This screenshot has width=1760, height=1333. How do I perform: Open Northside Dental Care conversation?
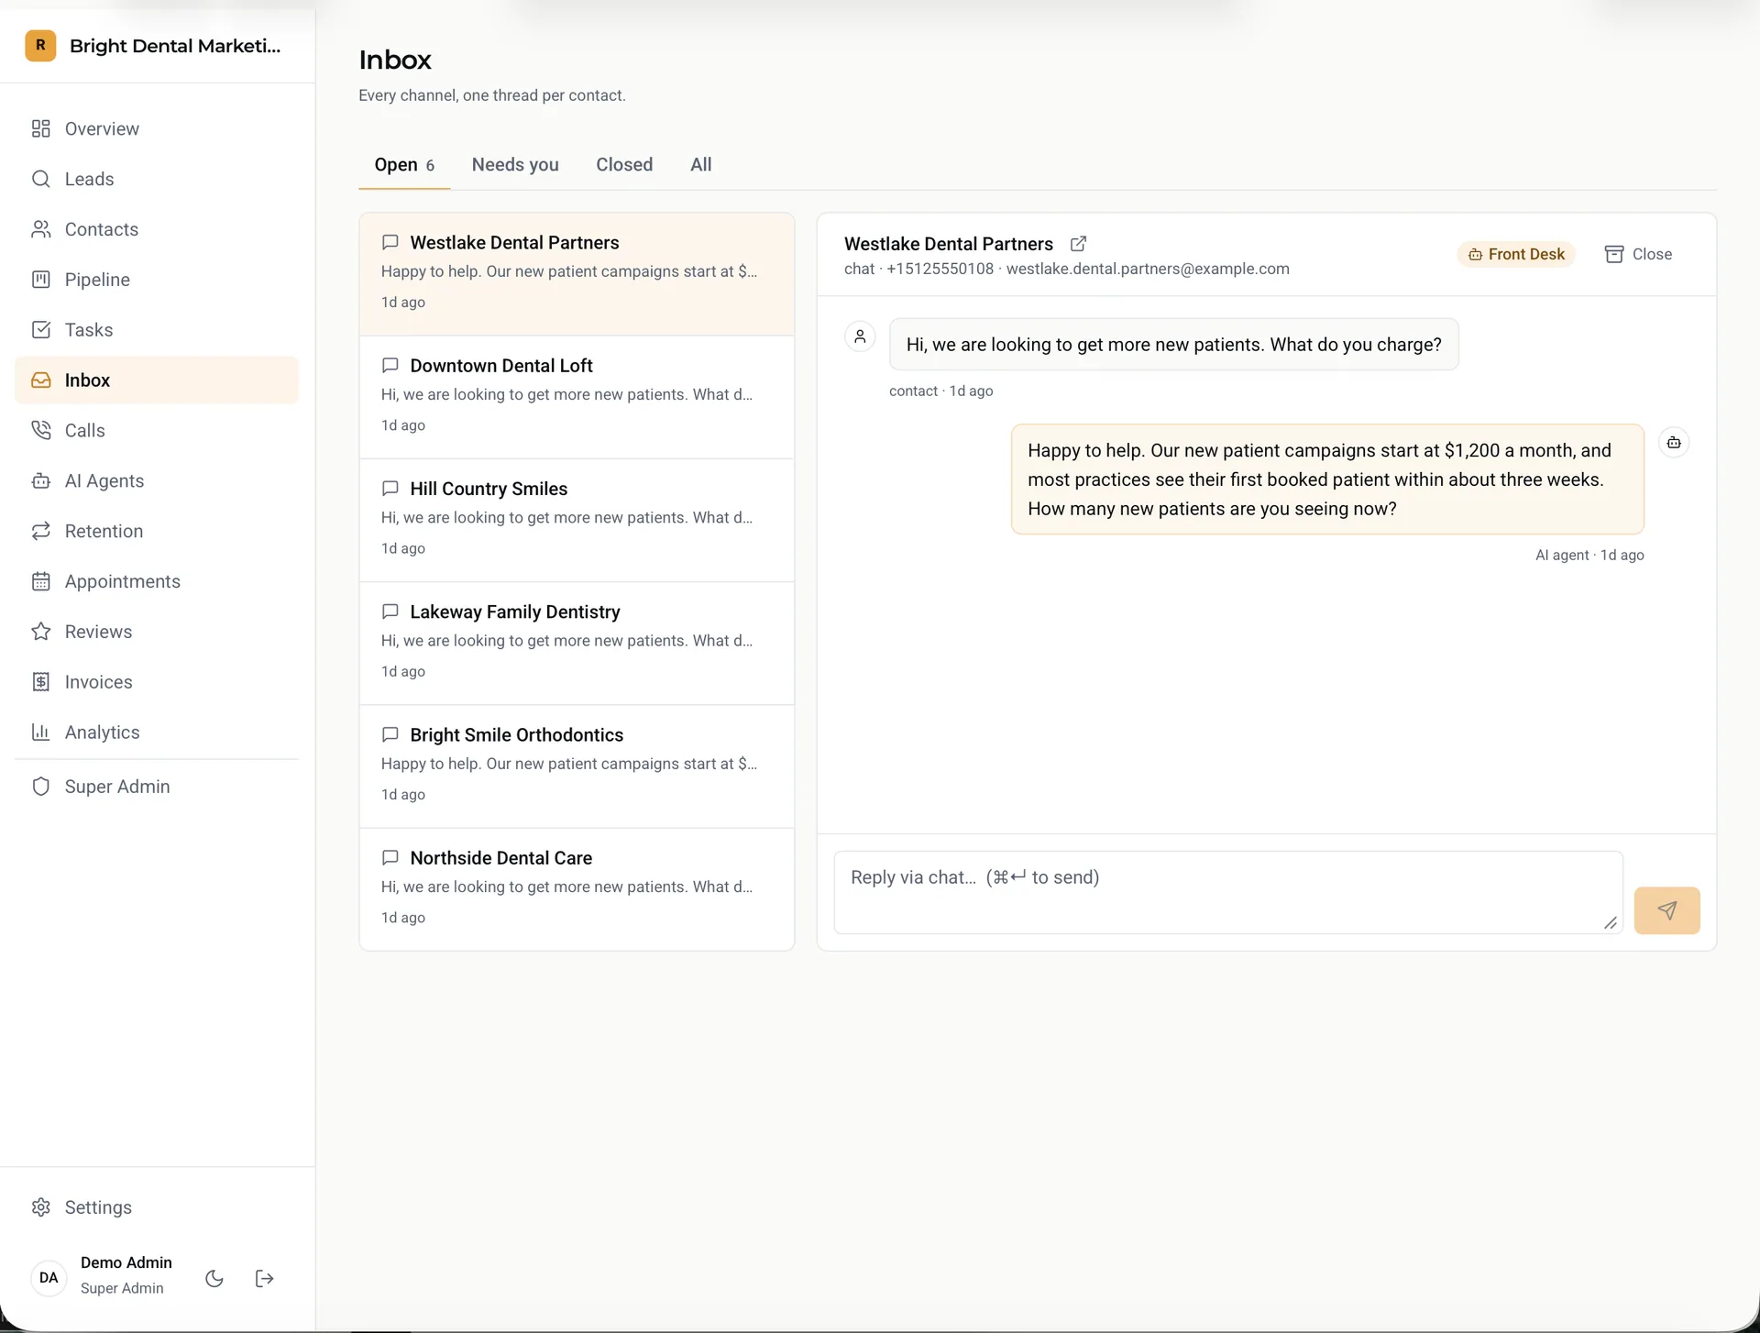(577, 889)
